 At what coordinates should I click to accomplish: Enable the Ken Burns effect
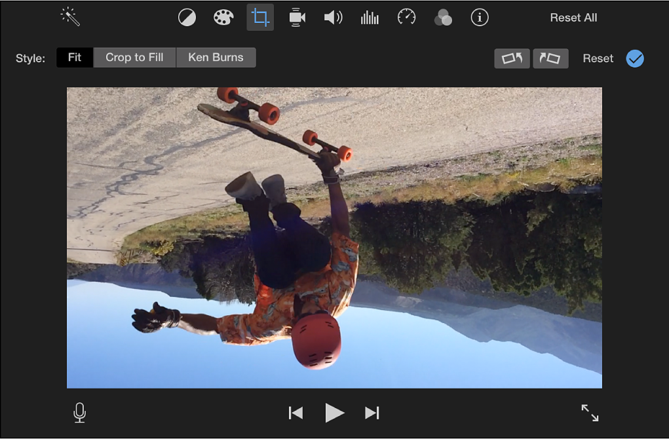pos(216,57)
